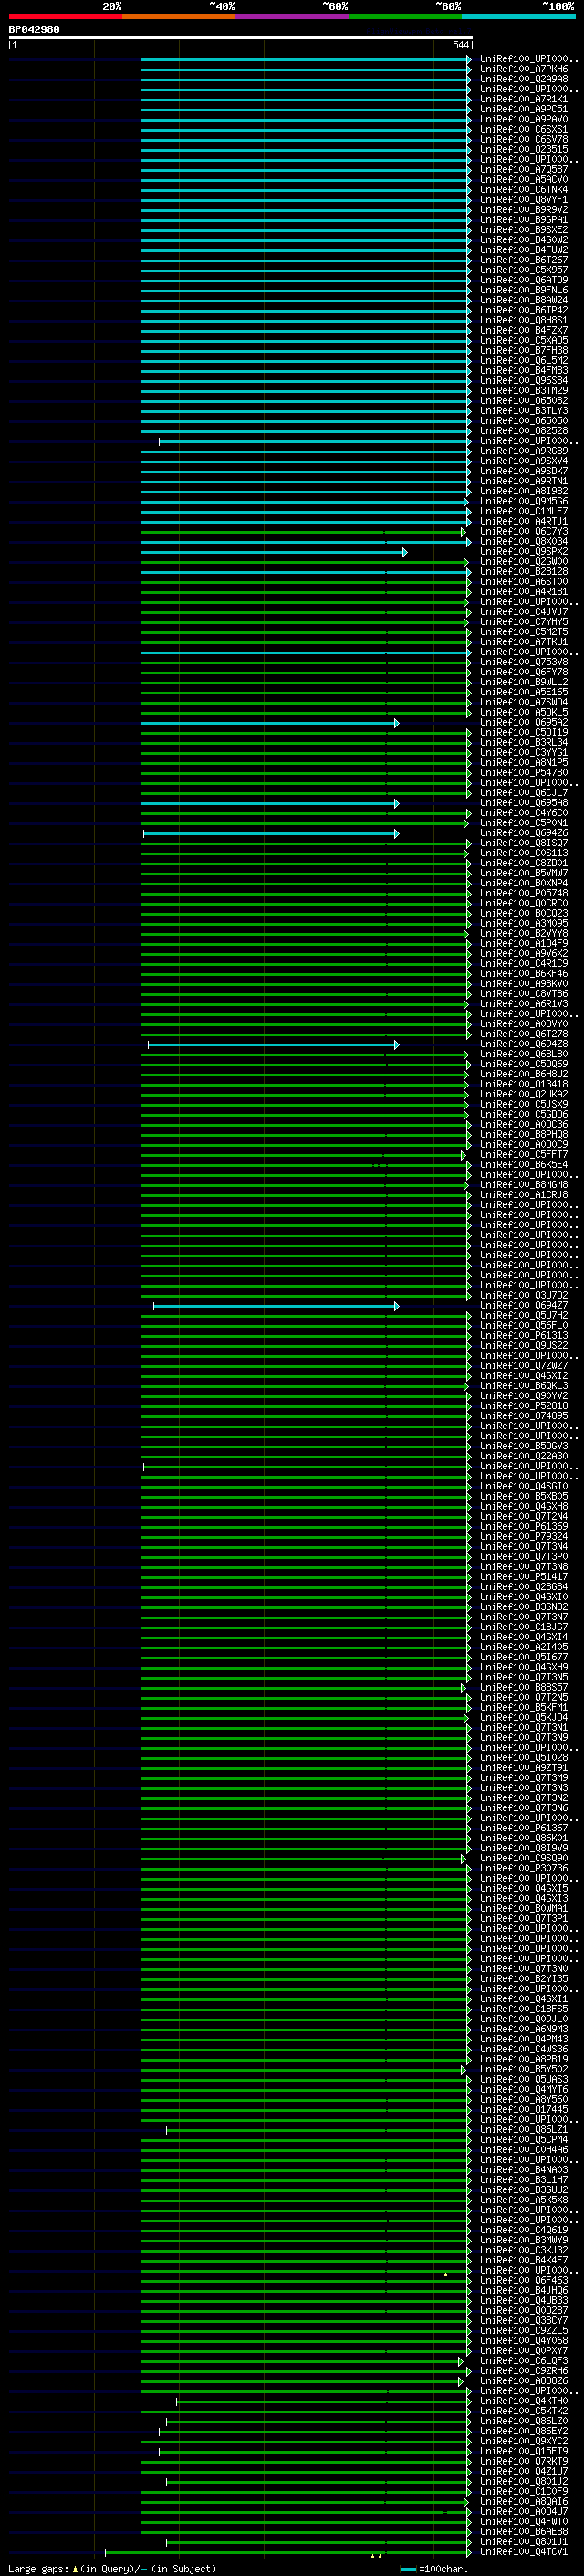Screen dimensions: 584x2576
Task: Open hit UniRef100_Q2A9A8
Action: pos(524,79)
